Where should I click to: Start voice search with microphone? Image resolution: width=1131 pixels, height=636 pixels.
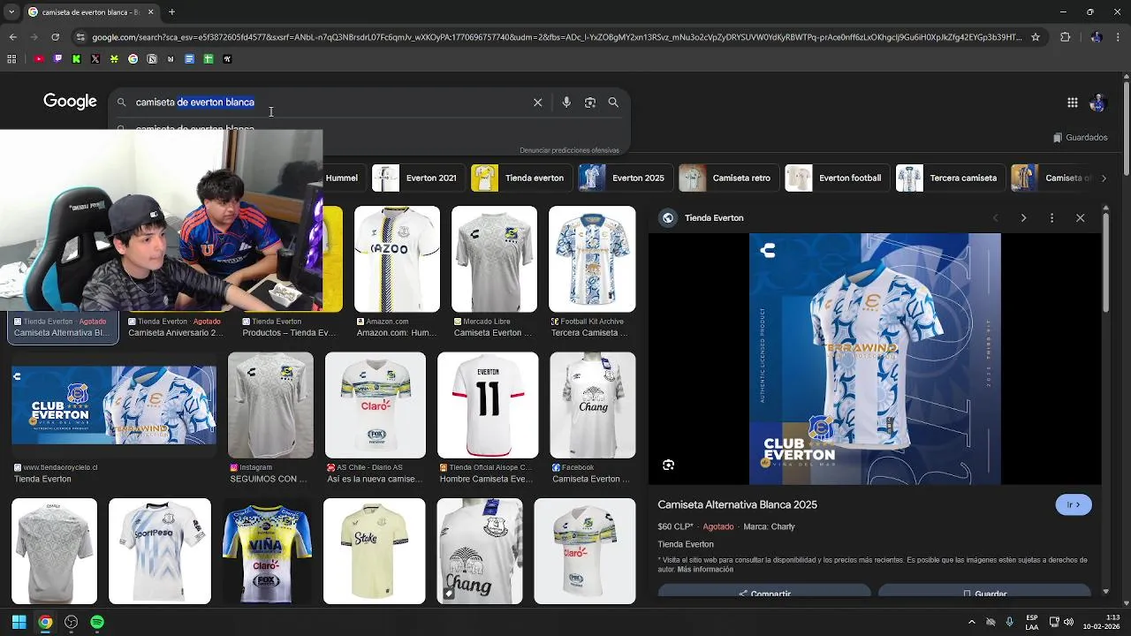pos(566,102)
